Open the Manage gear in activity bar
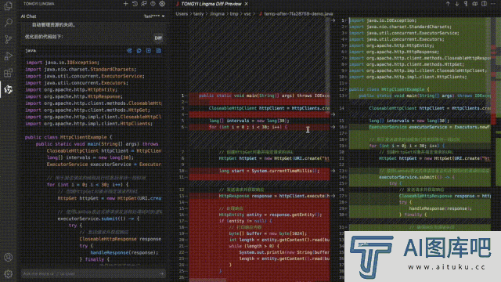Viewport: 501px width, 282px height. pyautogui.click(x=9, y=273)
